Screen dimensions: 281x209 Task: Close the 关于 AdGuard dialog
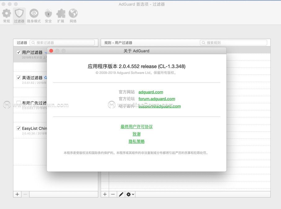51,51
